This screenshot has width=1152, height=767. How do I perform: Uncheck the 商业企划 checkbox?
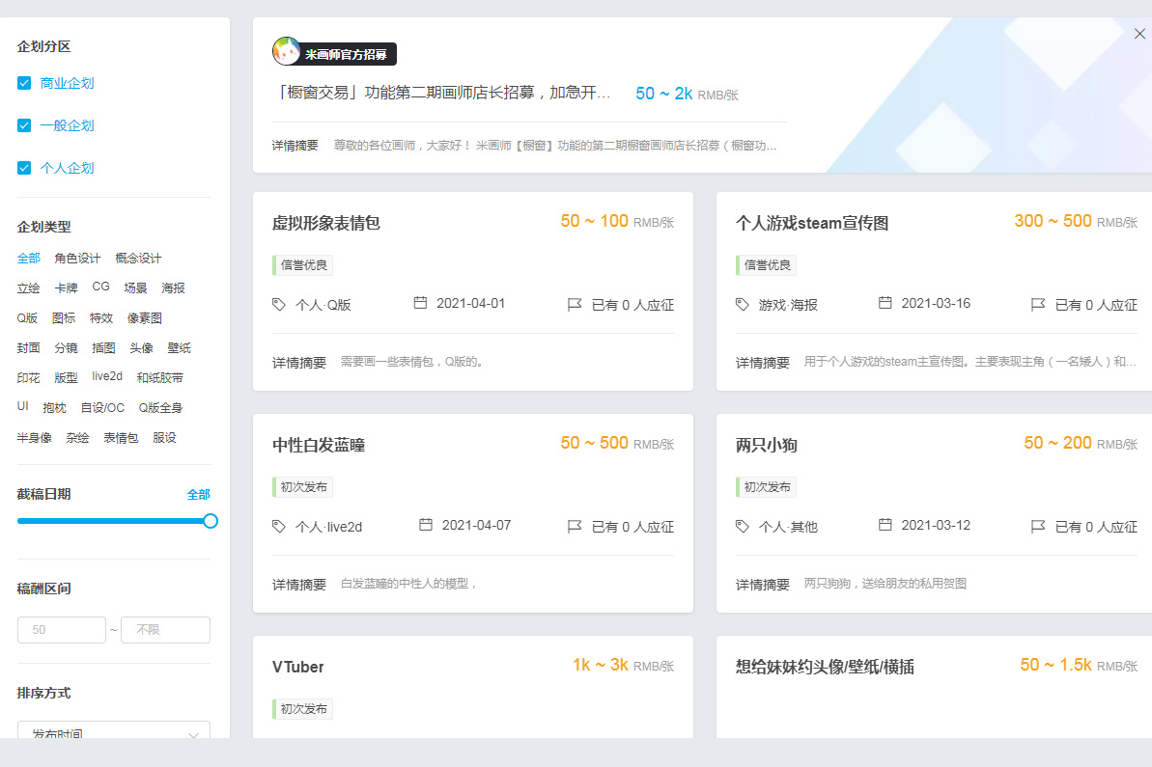coord(23,82)
